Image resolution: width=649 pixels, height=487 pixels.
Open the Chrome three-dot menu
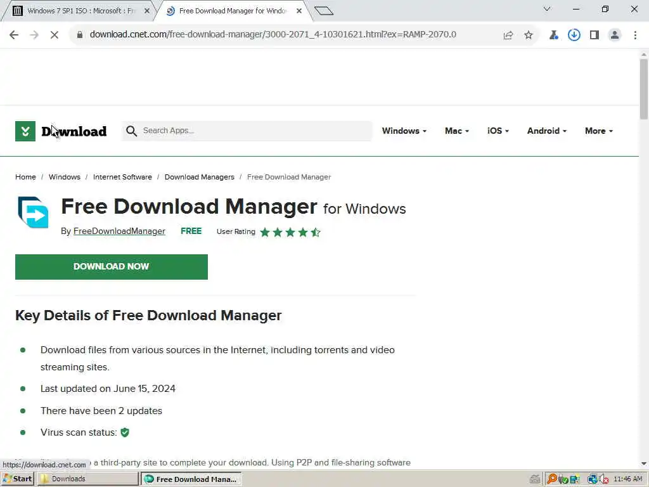pyautogui.click(x=635, y=36)
